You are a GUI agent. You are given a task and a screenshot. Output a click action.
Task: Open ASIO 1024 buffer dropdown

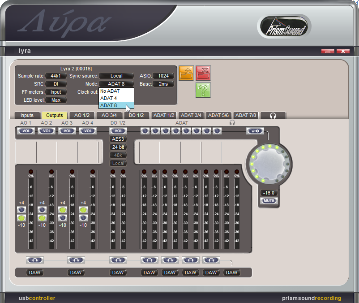(163, 76)
